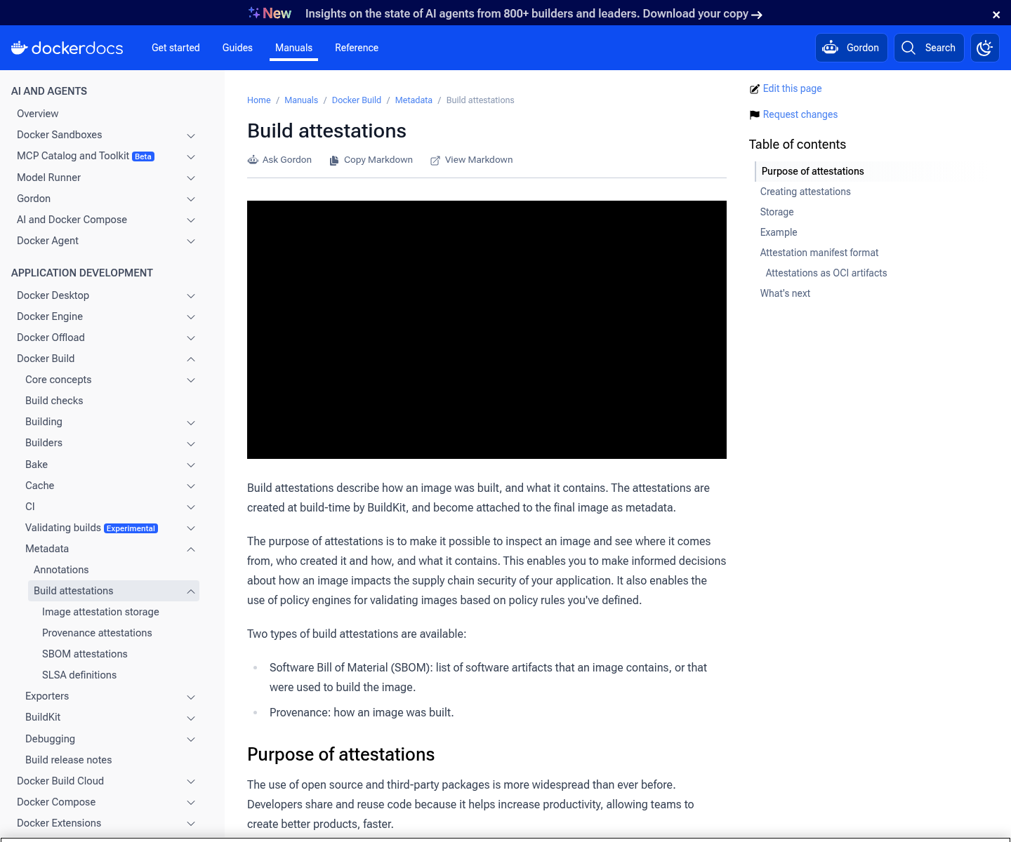The image size is (1011, 842).
Task: Click banner arrow to download copy
Action: (757, 15)
